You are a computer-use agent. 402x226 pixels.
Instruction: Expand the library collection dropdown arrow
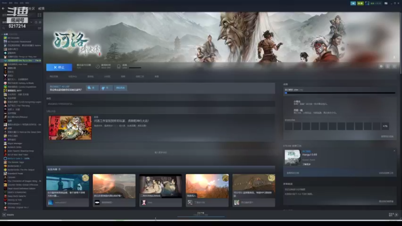31,22
